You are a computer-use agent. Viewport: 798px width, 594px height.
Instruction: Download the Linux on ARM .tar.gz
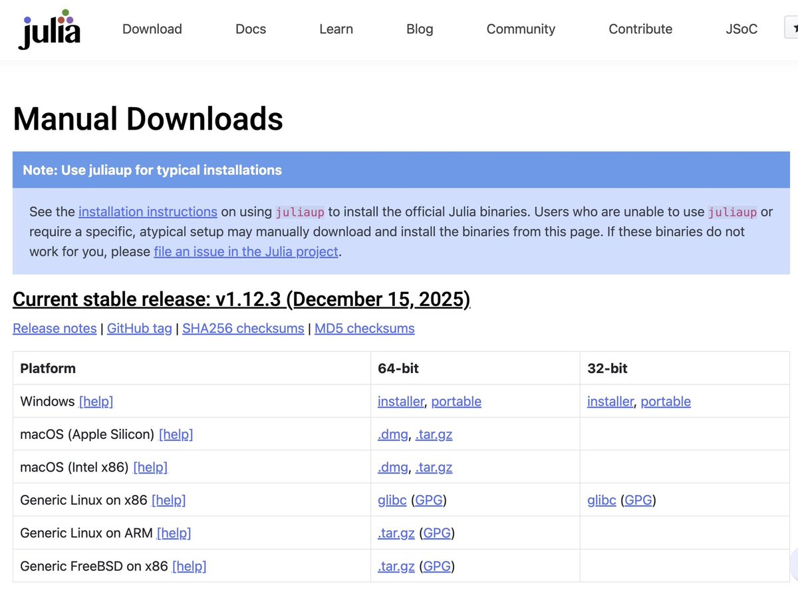[396, 533]
